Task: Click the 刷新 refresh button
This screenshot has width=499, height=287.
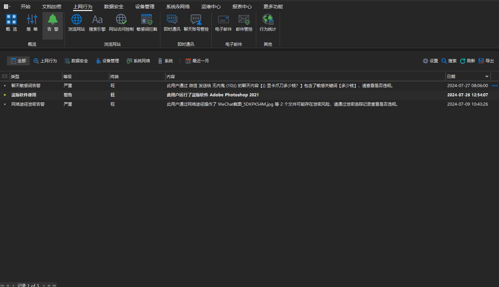Action: point(468,61)
